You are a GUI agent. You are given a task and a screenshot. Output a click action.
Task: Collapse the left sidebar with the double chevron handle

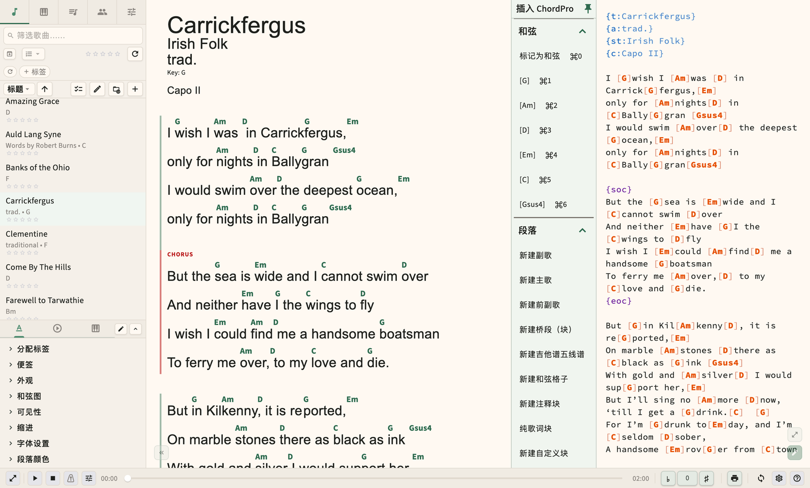pos(161,453)
